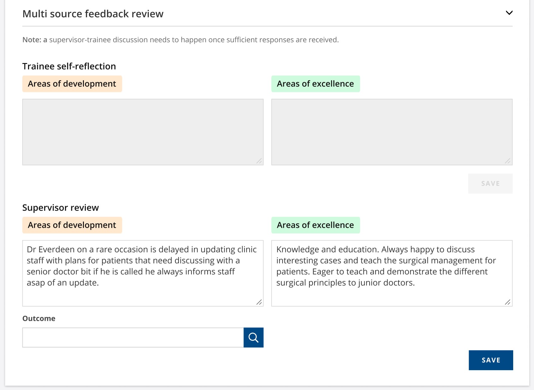
Task: Click the trainee development textbox resize handle
Action: click(259, 161)
